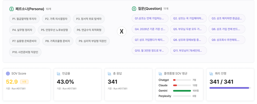The image size is (257, 104).
Task: Click the bar chart icon beside 언급율
Action: click(58, 73)
